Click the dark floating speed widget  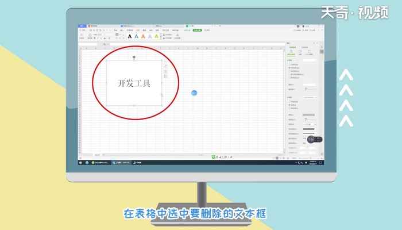[x=314, y=139]
